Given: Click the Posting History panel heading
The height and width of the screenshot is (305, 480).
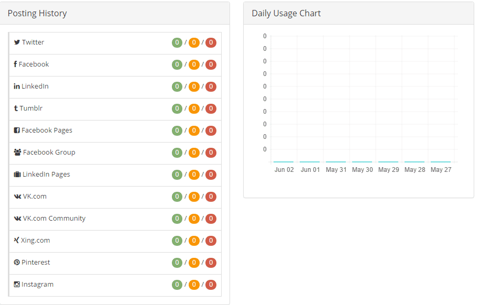Looking at the screenshot, I should click(37, 14).
